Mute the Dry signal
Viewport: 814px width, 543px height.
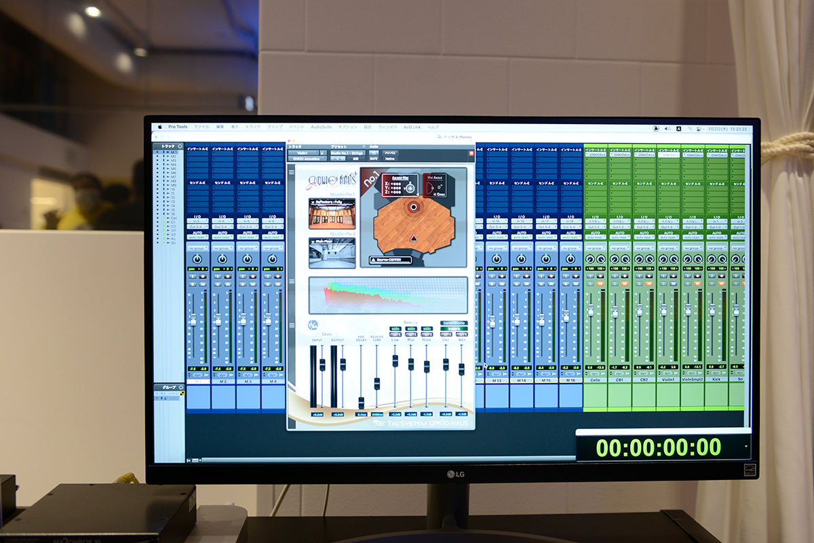[446, 334]
